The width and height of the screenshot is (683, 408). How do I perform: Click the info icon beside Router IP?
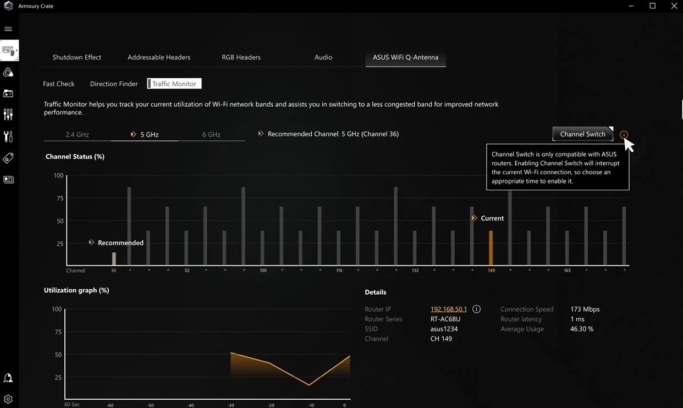coord(477,309)
